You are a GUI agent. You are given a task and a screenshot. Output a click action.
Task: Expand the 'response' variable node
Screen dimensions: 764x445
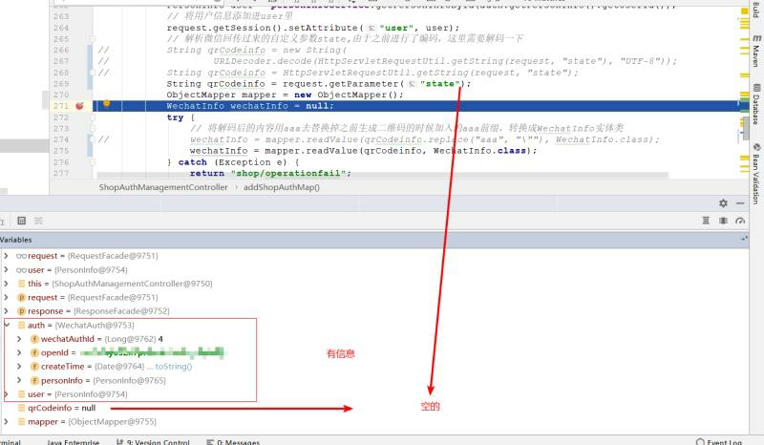coord(6,310)
